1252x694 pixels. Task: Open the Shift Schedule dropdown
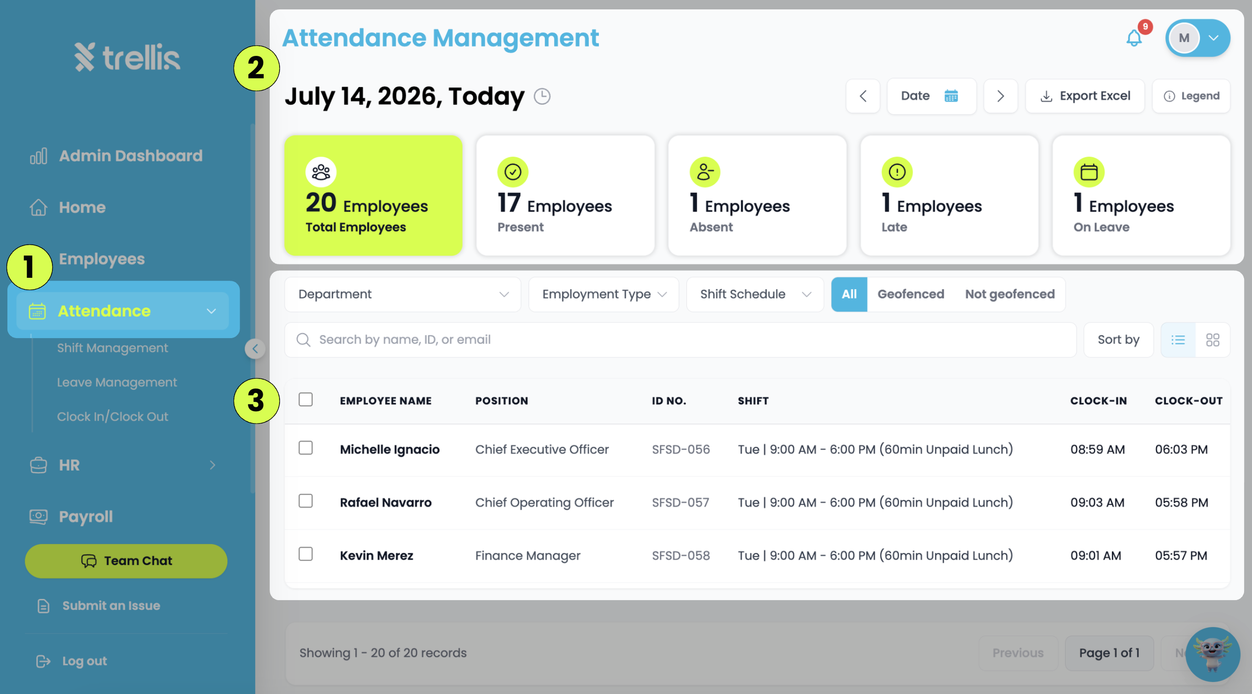click(755, 294)
